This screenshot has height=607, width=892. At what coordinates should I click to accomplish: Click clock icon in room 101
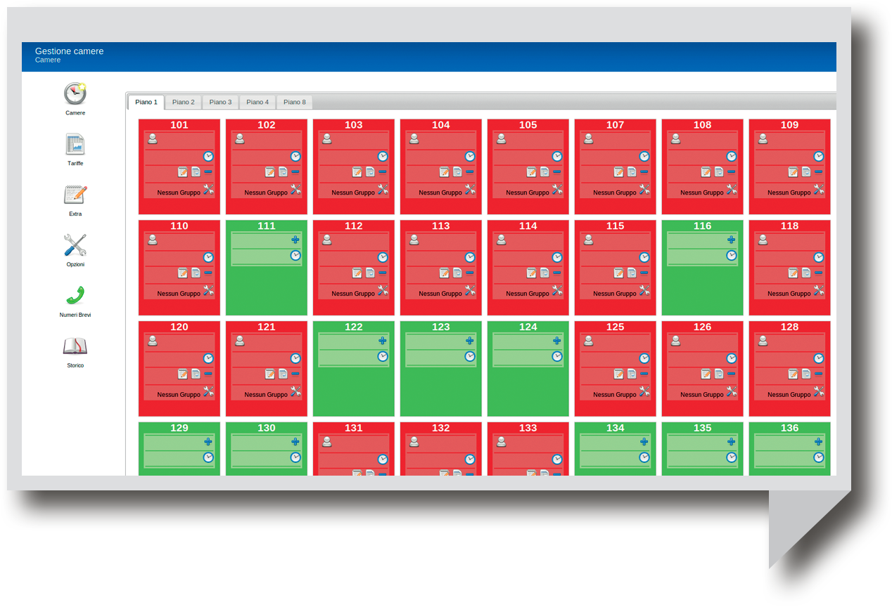click(x=208, y=156)
